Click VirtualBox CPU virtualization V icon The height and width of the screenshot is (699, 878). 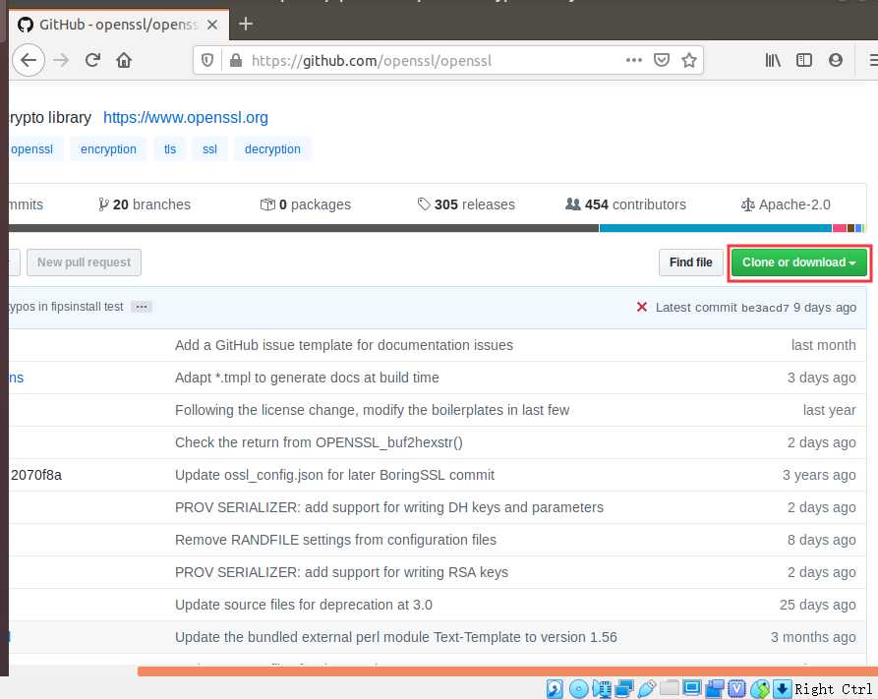736,688
